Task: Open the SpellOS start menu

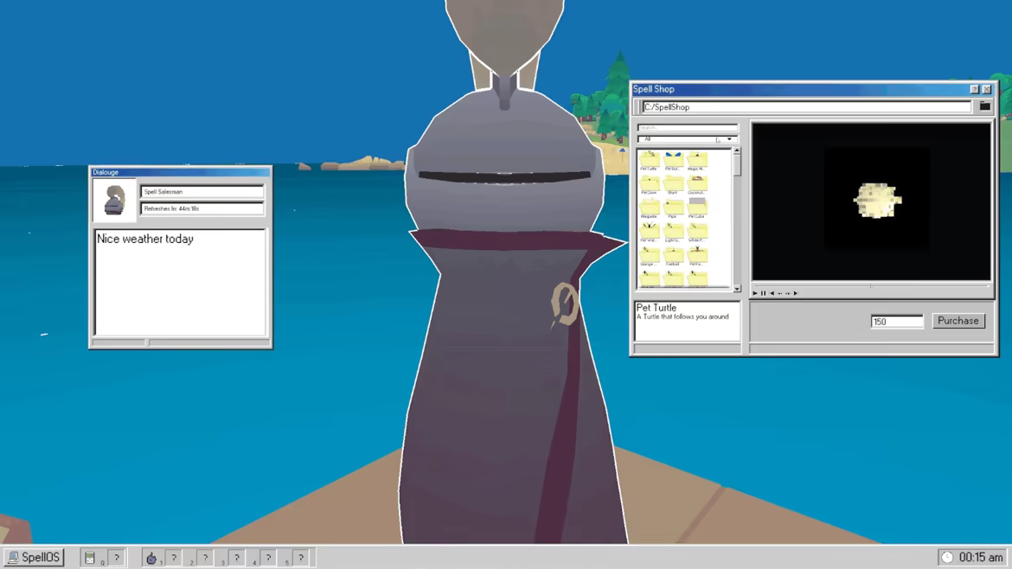Action: (x=35, y=558)
